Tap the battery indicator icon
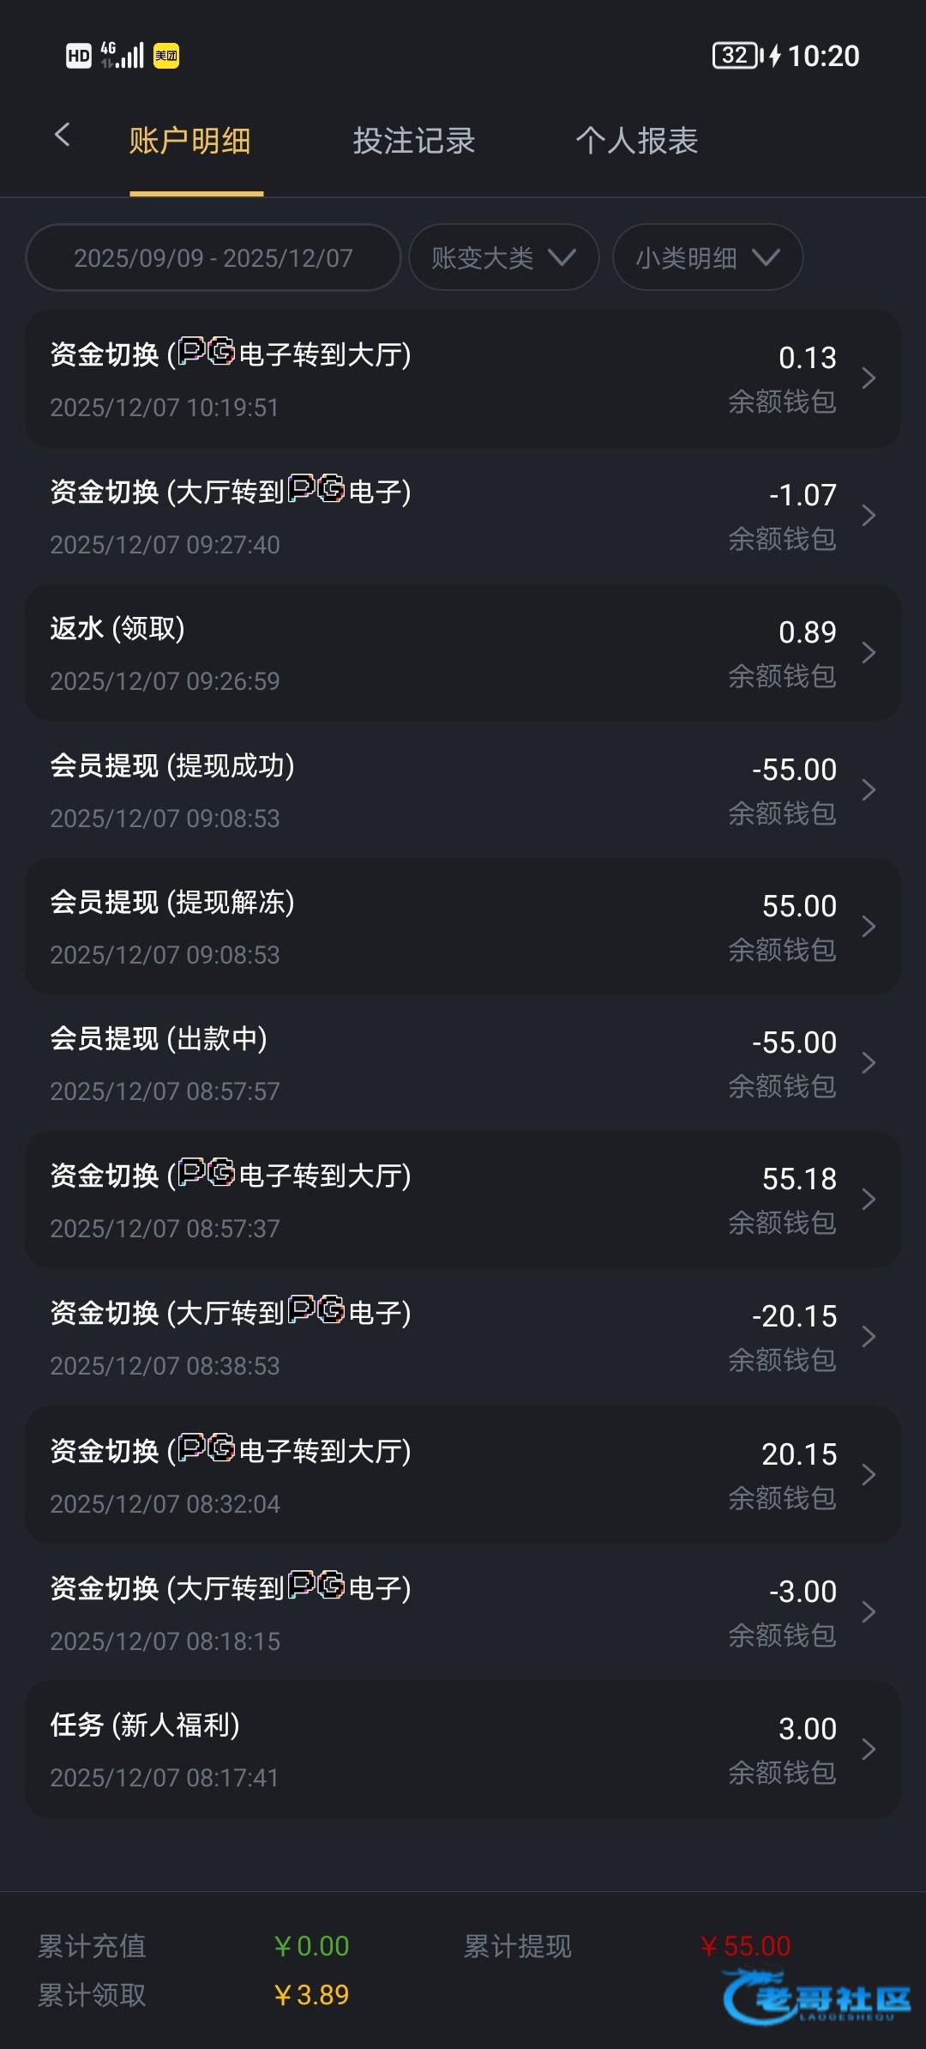 737,56
